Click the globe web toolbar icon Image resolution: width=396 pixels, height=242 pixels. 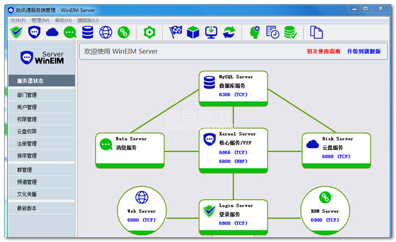click(x=105, y=32)
